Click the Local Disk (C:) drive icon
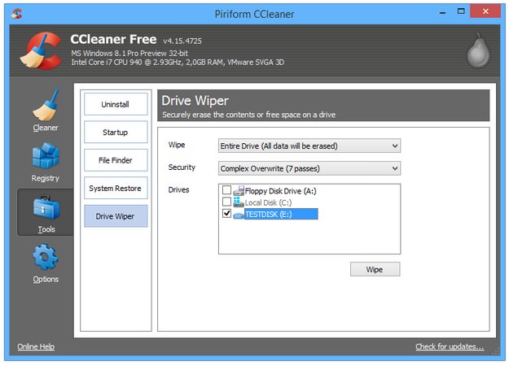Image resolution: width=509 pixels, height=365 pixels. pyautogui.click(x=239, y=202)
